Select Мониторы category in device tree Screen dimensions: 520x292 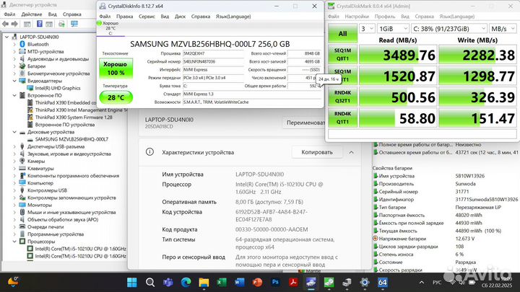[x=40, y=205]
